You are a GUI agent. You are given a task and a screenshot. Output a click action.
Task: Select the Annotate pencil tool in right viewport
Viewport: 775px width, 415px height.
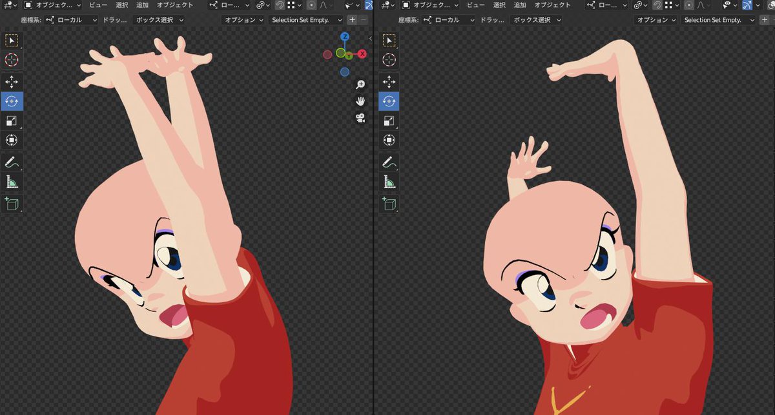(x=389, y=162)
